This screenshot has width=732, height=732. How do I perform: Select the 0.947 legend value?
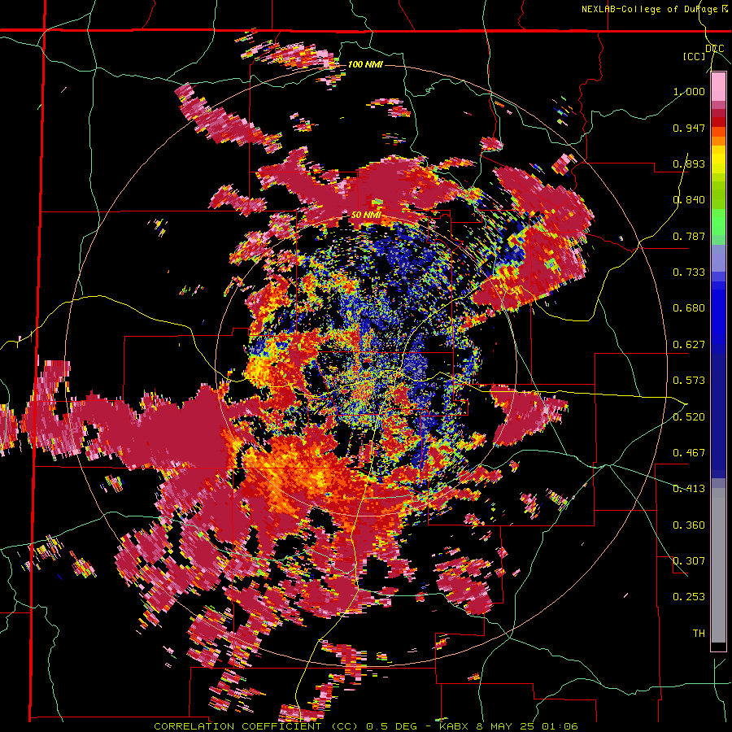689,128
